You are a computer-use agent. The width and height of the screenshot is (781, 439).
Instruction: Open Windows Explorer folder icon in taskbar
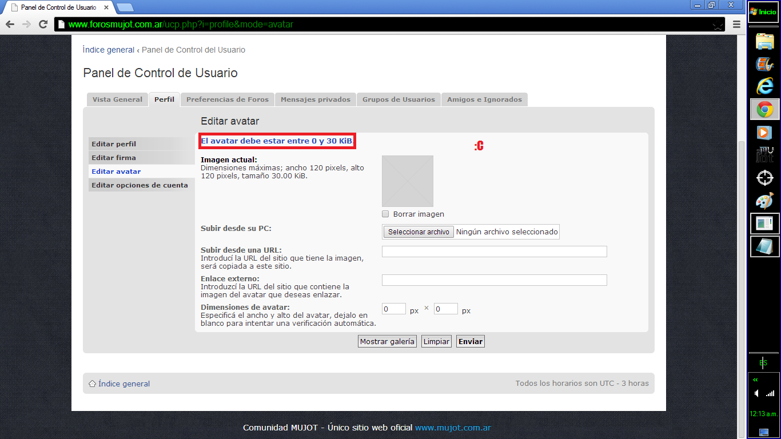tap(764, 42)
